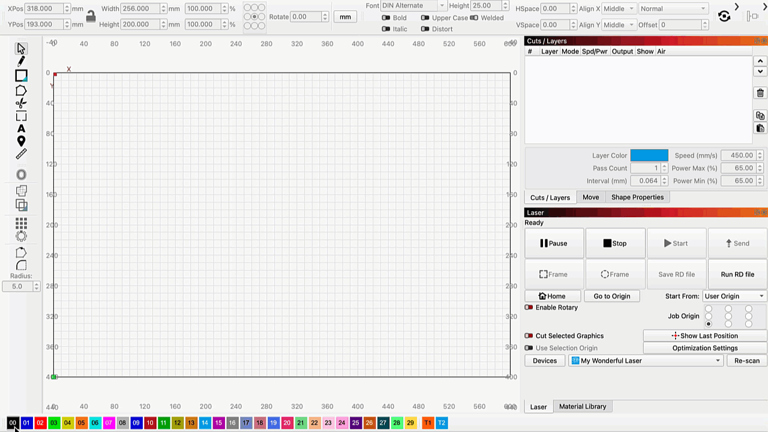Toggle the aspect ratio lock icon
Screen dimensions: 768x432
click(x=91, y=17)
